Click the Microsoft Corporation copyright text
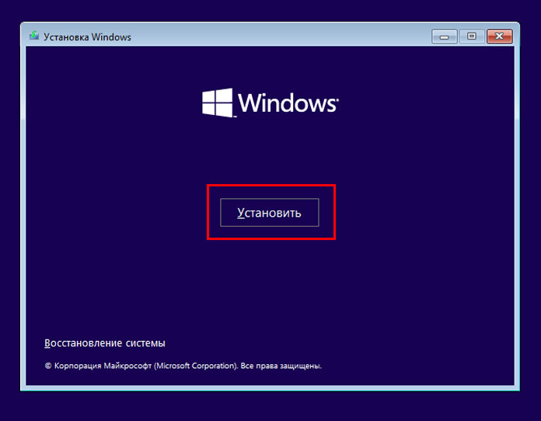Screen dimensions: 541x421 tap(183, 366)
